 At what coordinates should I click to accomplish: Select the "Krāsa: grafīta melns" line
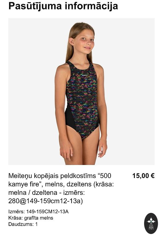(x=31, y=218)
